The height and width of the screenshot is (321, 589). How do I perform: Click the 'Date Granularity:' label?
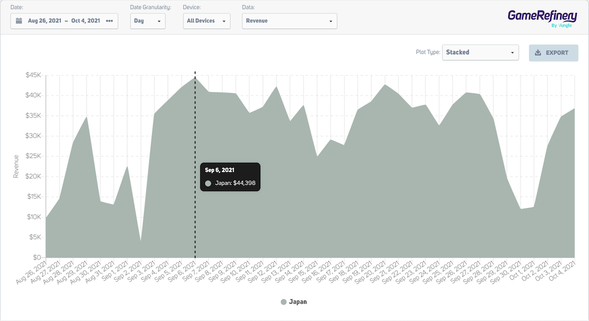[x=151, y=7]
